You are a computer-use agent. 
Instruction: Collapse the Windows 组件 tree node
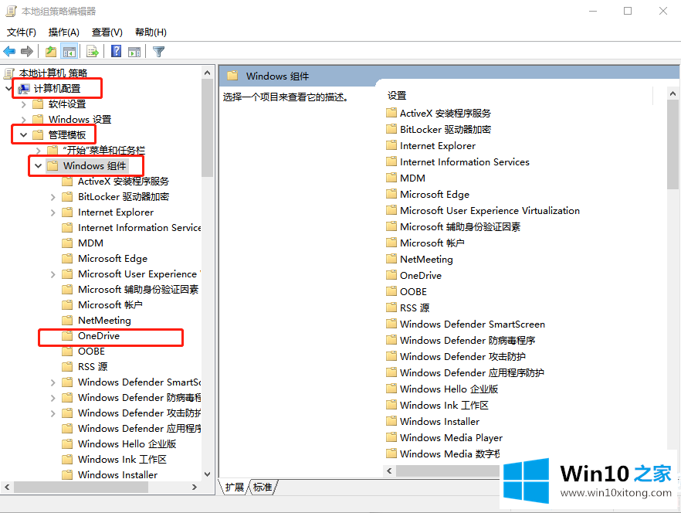[x=39, y=165]
